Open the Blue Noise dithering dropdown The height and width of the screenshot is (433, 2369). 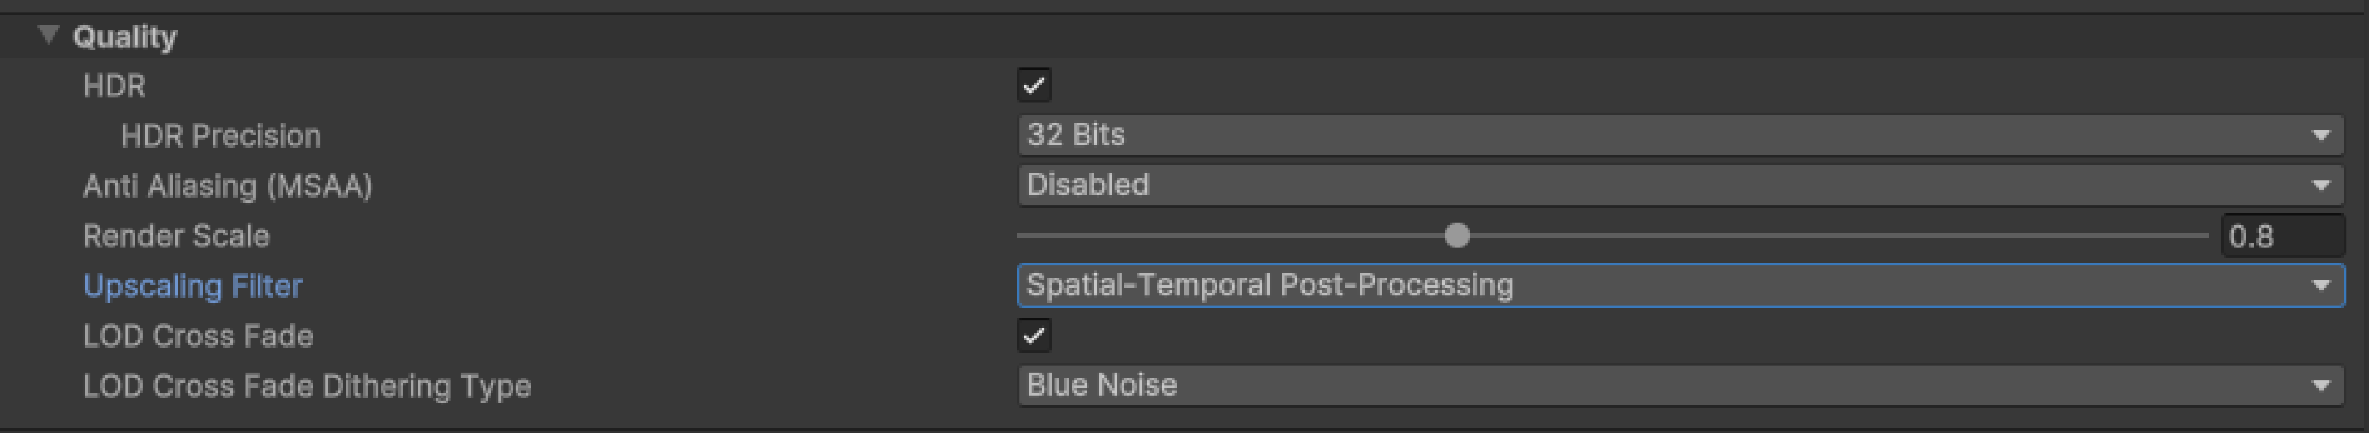pos(1680,386)
